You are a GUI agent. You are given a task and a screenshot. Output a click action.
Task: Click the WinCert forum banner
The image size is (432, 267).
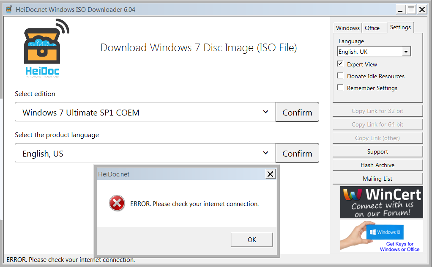382,202
